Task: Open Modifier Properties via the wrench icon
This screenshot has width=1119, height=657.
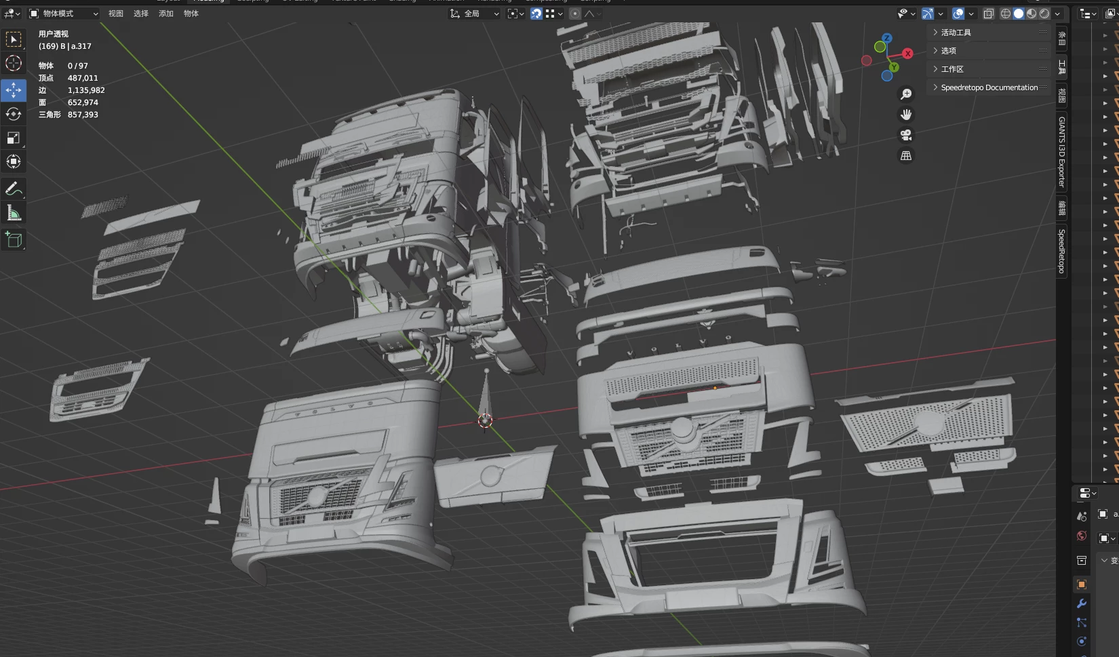Action: pyautogui.click(x=1081, y=603)
